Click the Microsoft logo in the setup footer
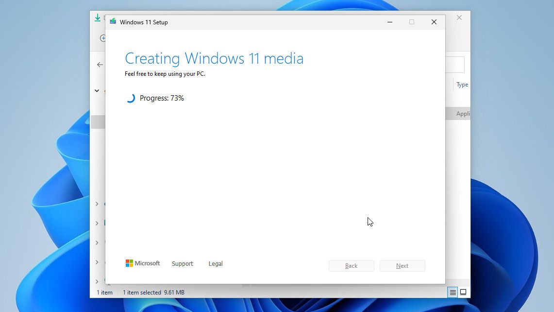Screen dimensions: 554x312 click(x=143, y=263)
